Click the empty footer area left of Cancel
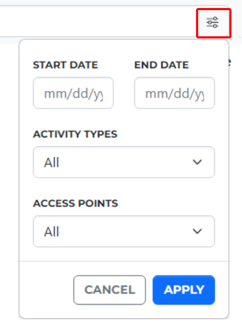Viewport: 242px width, 336px height. [46, 290]
